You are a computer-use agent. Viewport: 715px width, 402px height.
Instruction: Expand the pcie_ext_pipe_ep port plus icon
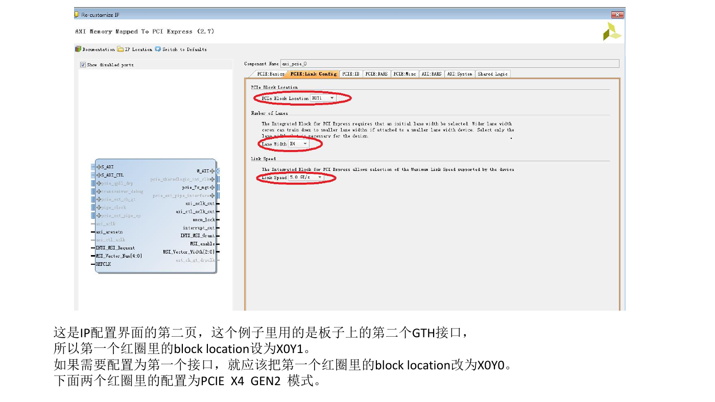pyautogui.click(x=99, y=216)
